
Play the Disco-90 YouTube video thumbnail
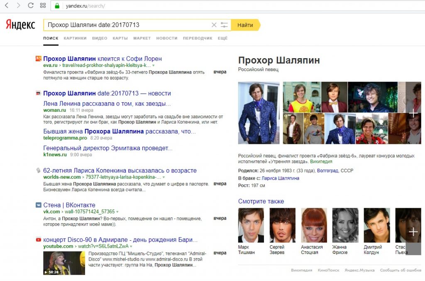tap(64, 263)
